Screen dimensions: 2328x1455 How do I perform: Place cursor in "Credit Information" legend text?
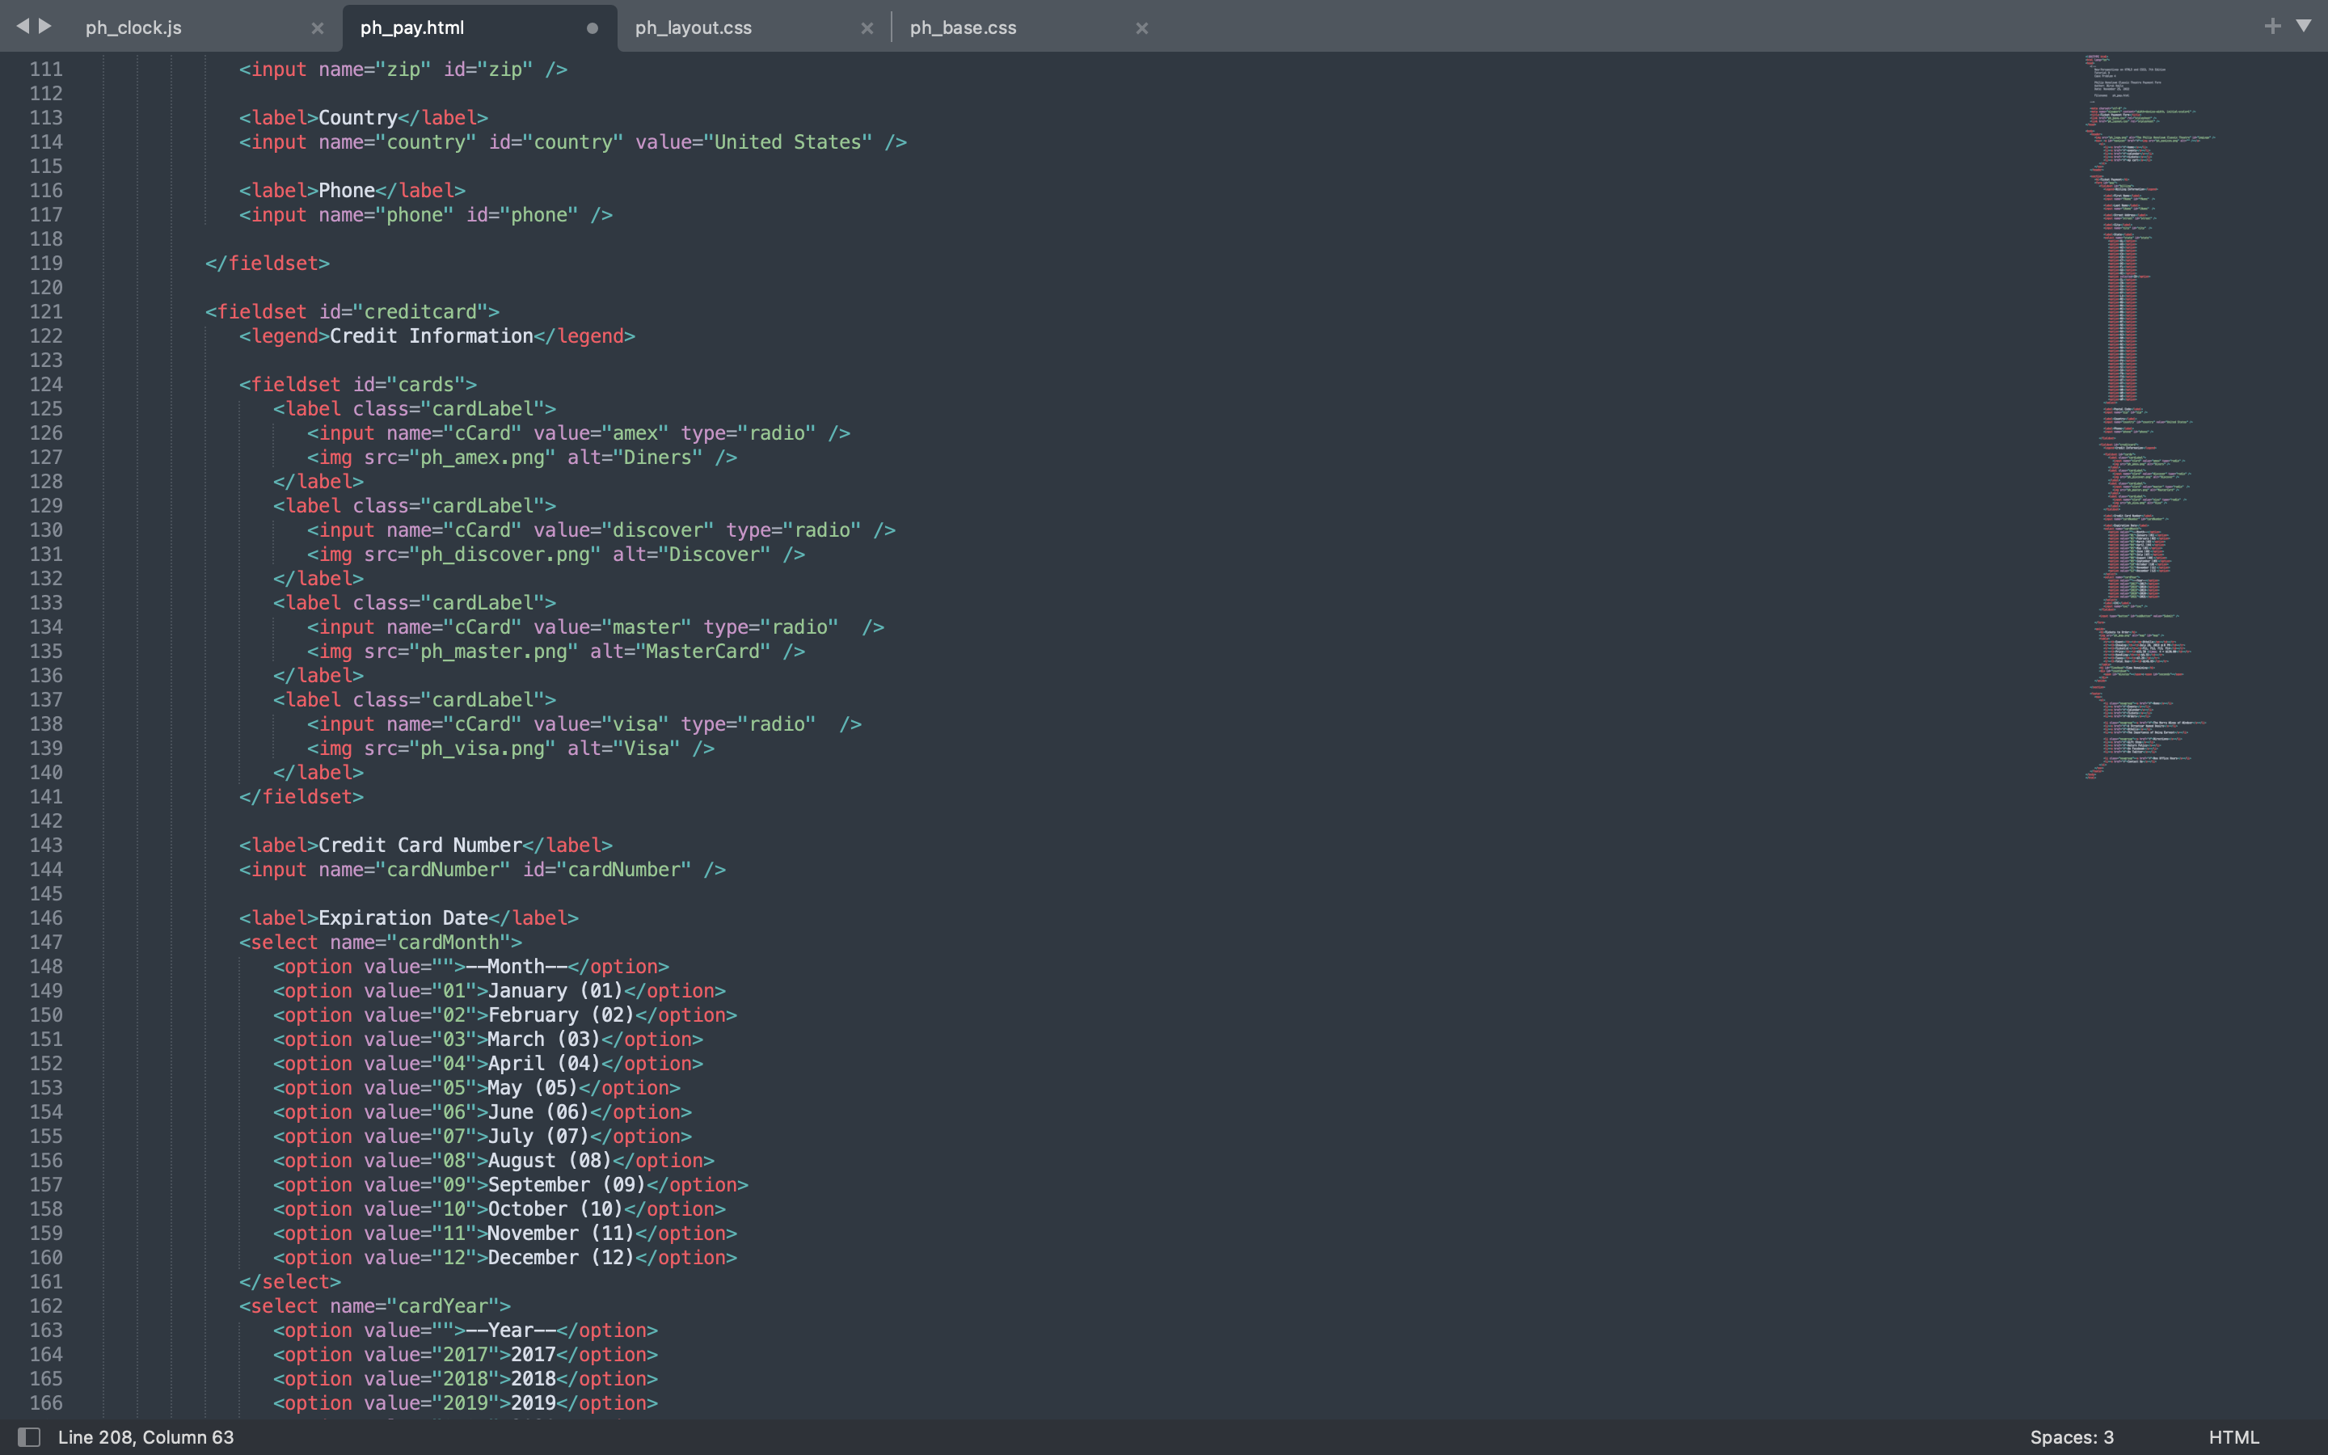pos(431,335)
